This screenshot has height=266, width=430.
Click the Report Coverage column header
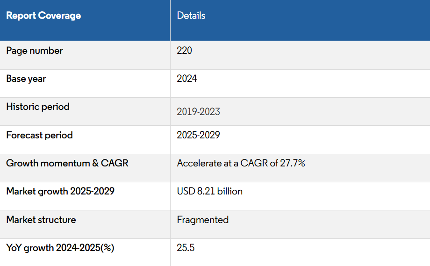pyautogui.click(x=43, y=15)
